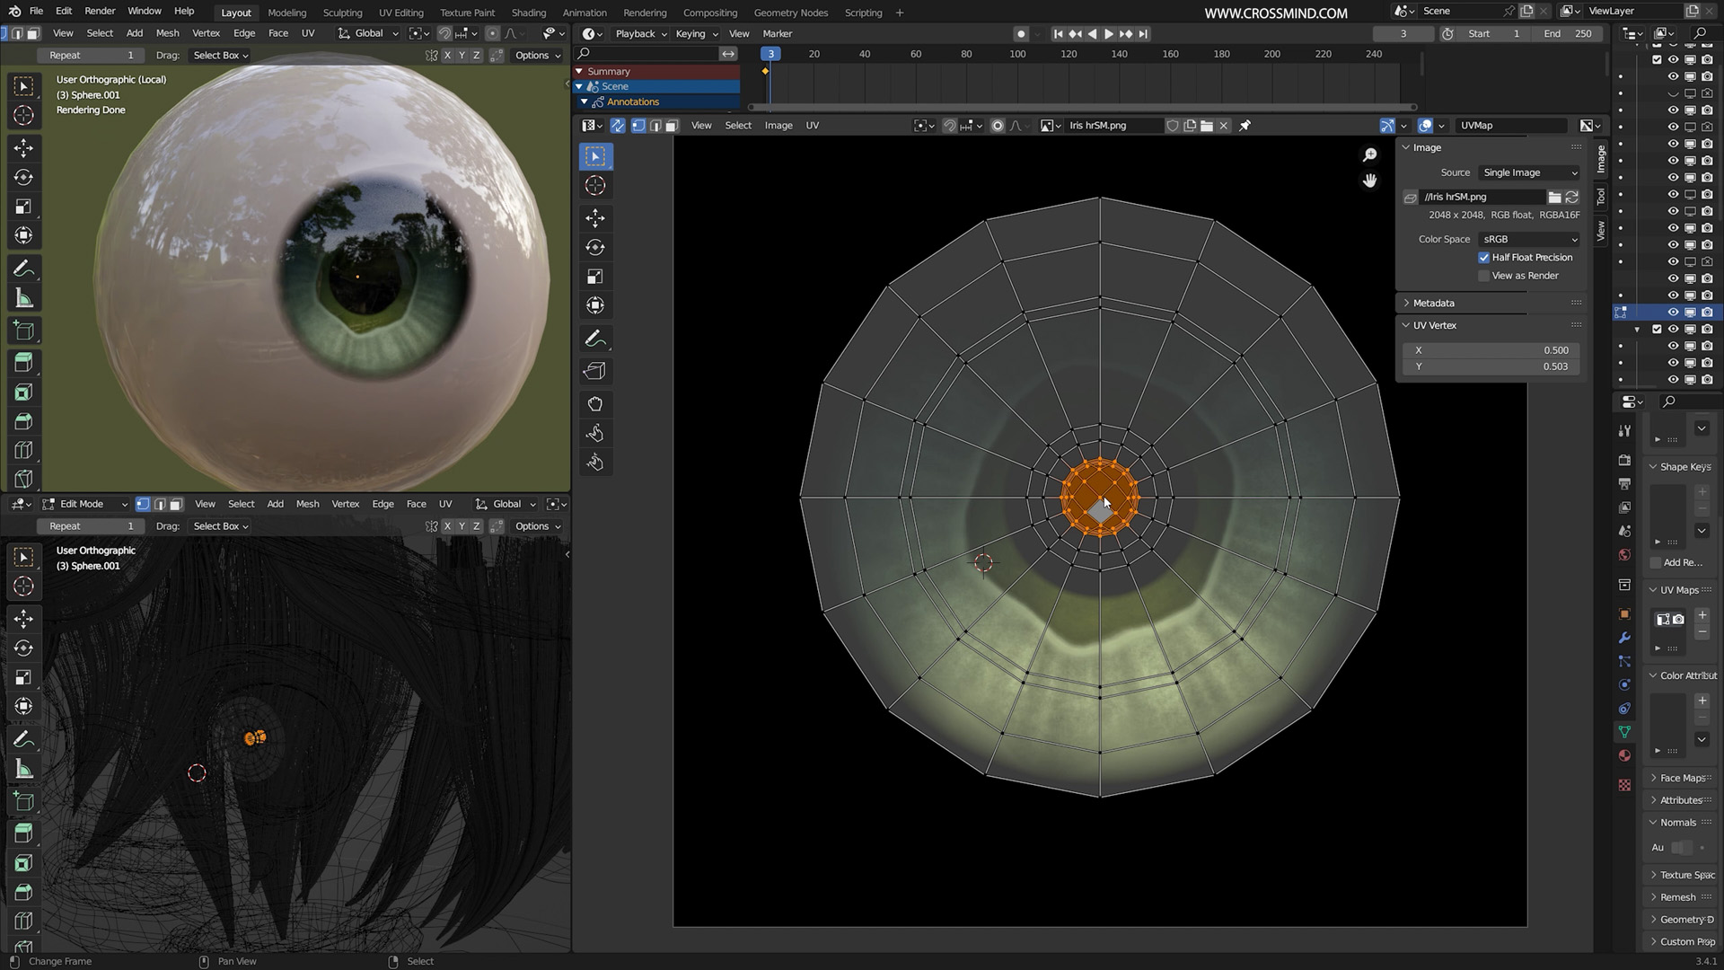Click the zoom magnifier icon in UV editor
This screenshot has height=970, width=1724.
(1369, 154)
